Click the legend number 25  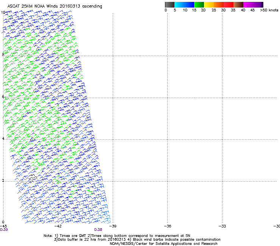(214, 10)
